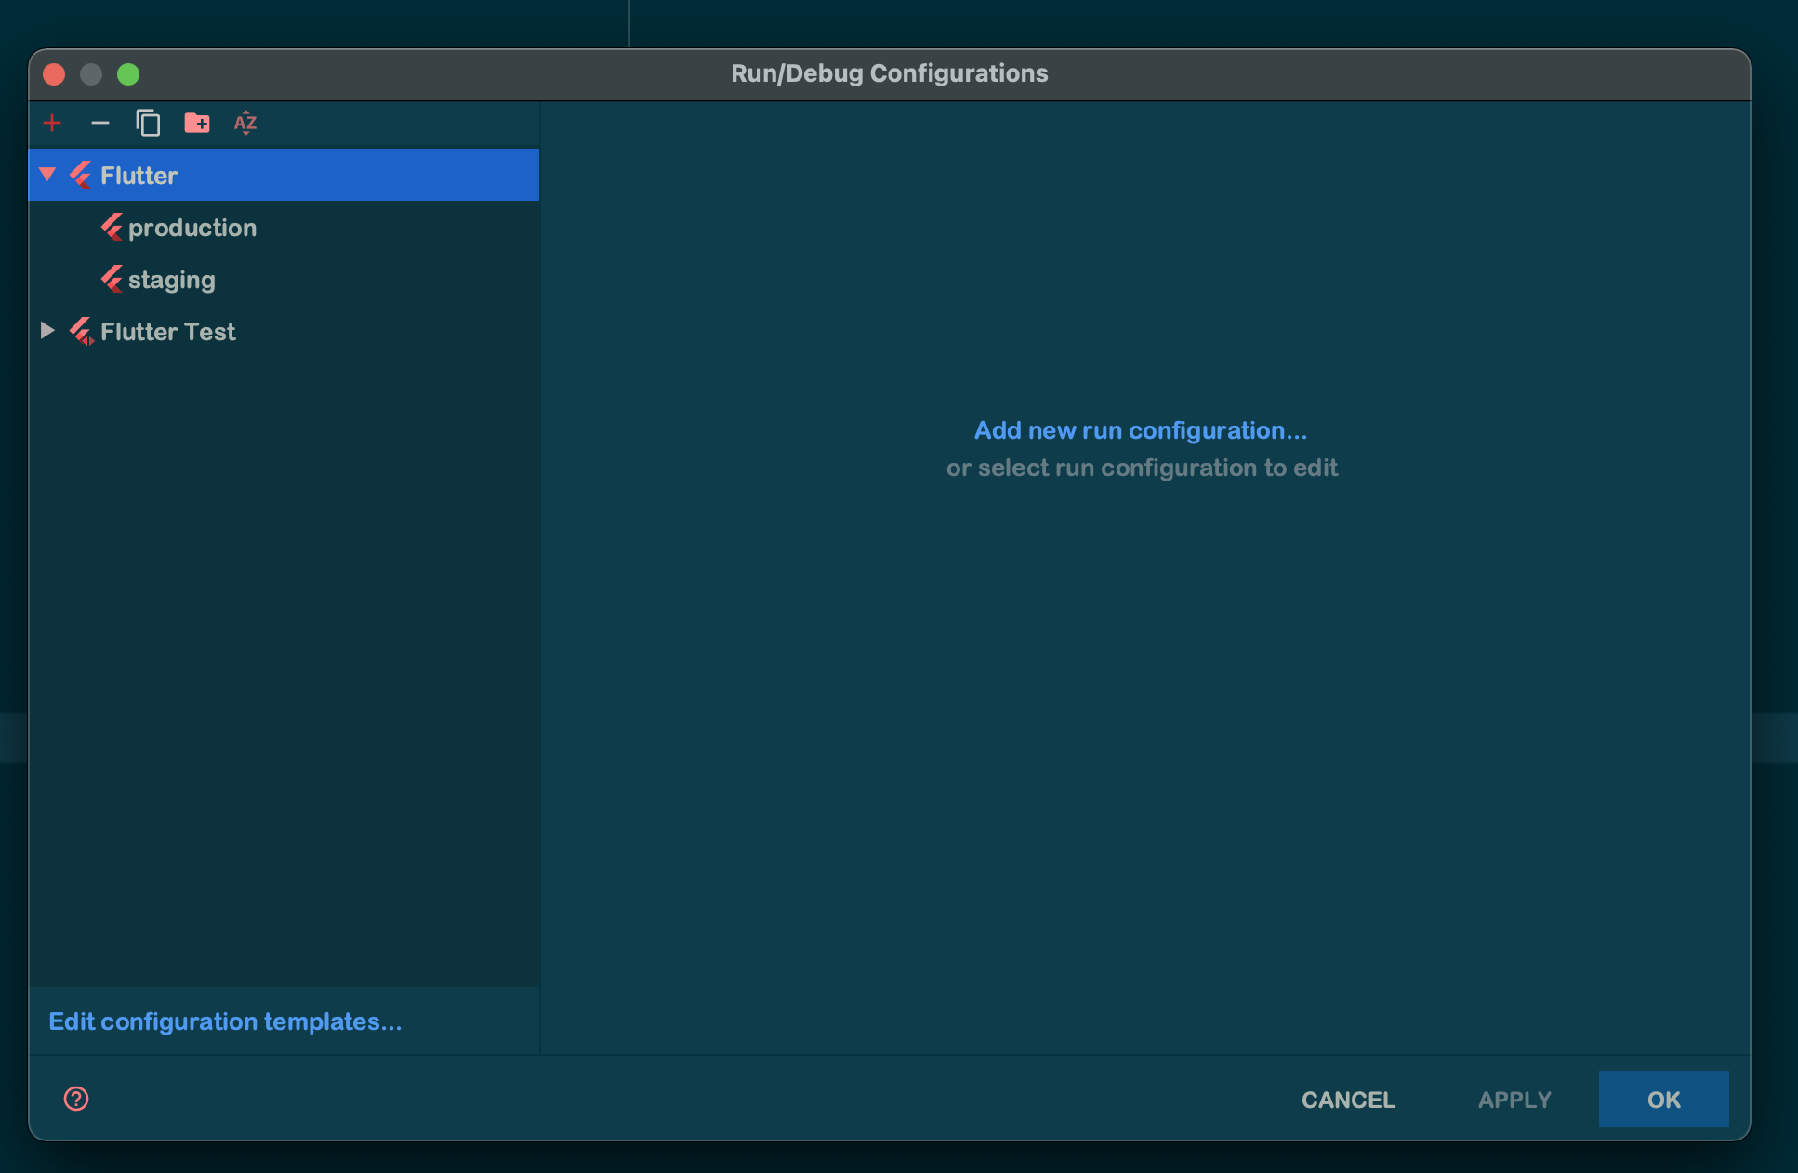Select the production configuration
This screenshot has height=1173, width=1798.
pos(284,227)
